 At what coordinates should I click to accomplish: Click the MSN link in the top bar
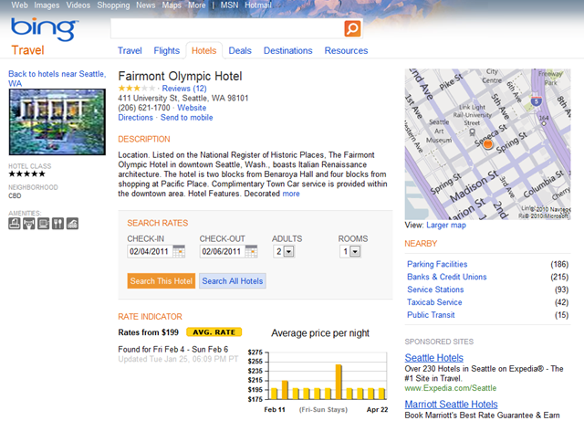click(x=229, y=5)
